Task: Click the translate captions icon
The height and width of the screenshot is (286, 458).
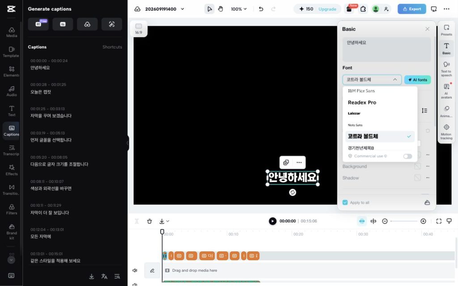Action: 104,276
